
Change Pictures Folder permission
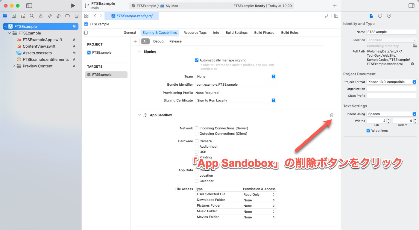[259, 206]
